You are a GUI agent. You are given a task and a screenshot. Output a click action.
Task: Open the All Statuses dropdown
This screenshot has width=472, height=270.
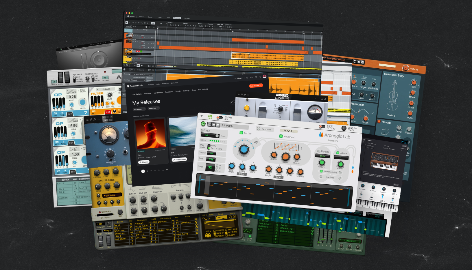click(x=139, y=109)
